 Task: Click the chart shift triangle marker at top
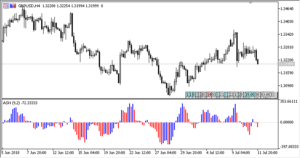point(251,3)
